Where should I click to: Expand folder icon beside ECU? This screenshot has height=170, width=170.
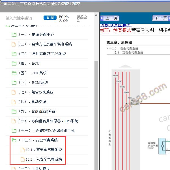[x=14, y=64]
